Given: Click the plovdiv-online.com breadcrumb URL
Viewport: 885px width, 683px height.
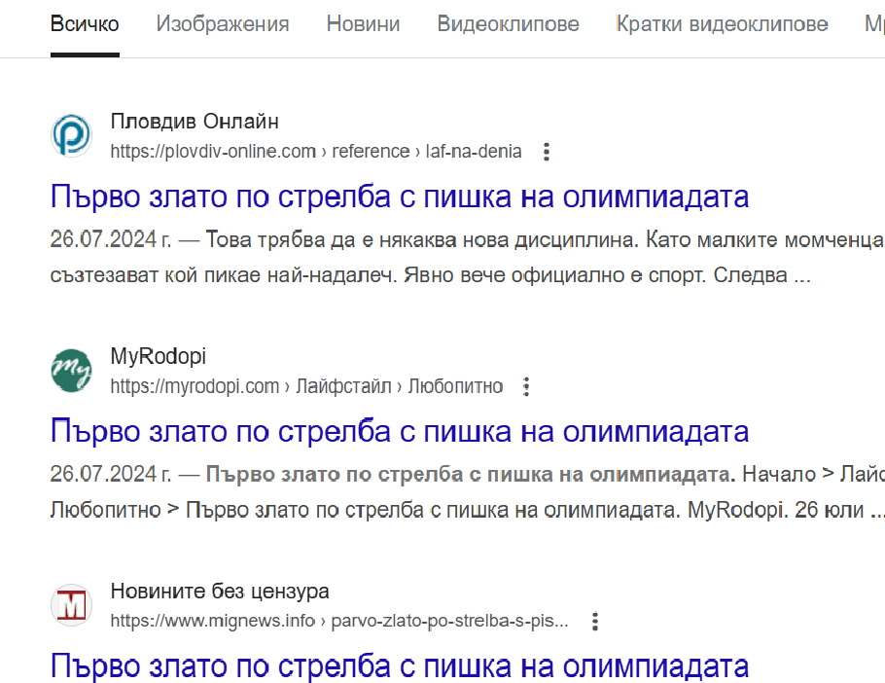Looking at the screenshot, I should (x=315, y=152).
